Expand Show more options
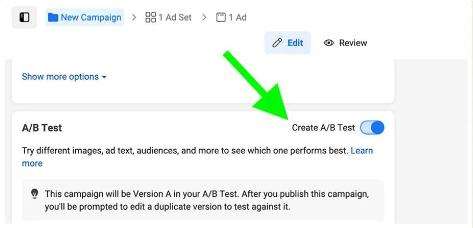The height and width of the screenshot is (228, 473). click(x=60, y=77)
